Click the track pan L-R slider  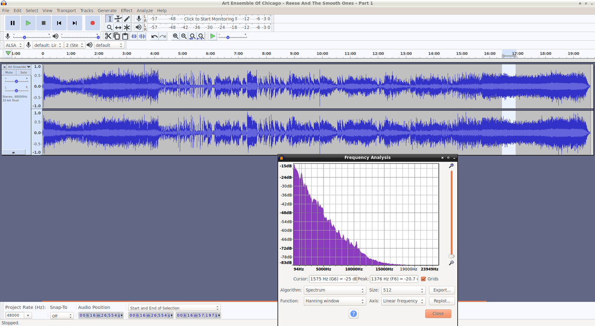pos(16,90)
